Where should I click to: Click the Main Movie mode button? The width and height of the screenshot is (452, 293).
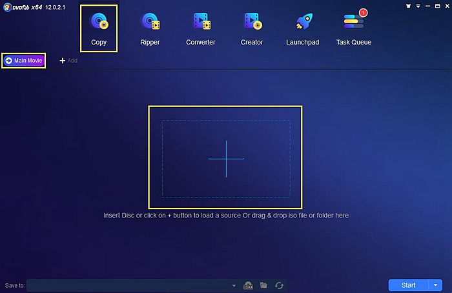point(24,61)
